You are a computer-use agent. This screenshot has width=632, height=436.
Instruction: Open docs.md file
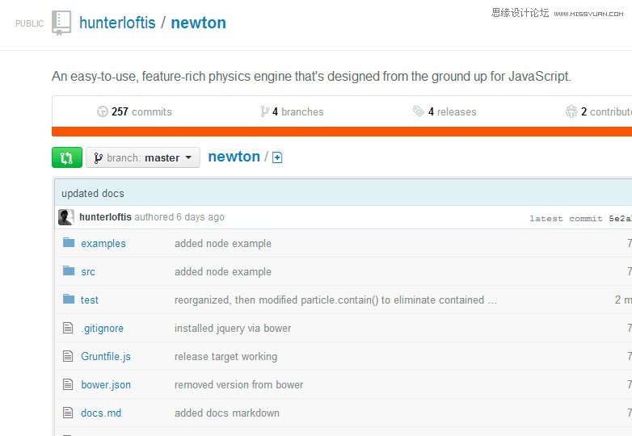coord(101,413)
